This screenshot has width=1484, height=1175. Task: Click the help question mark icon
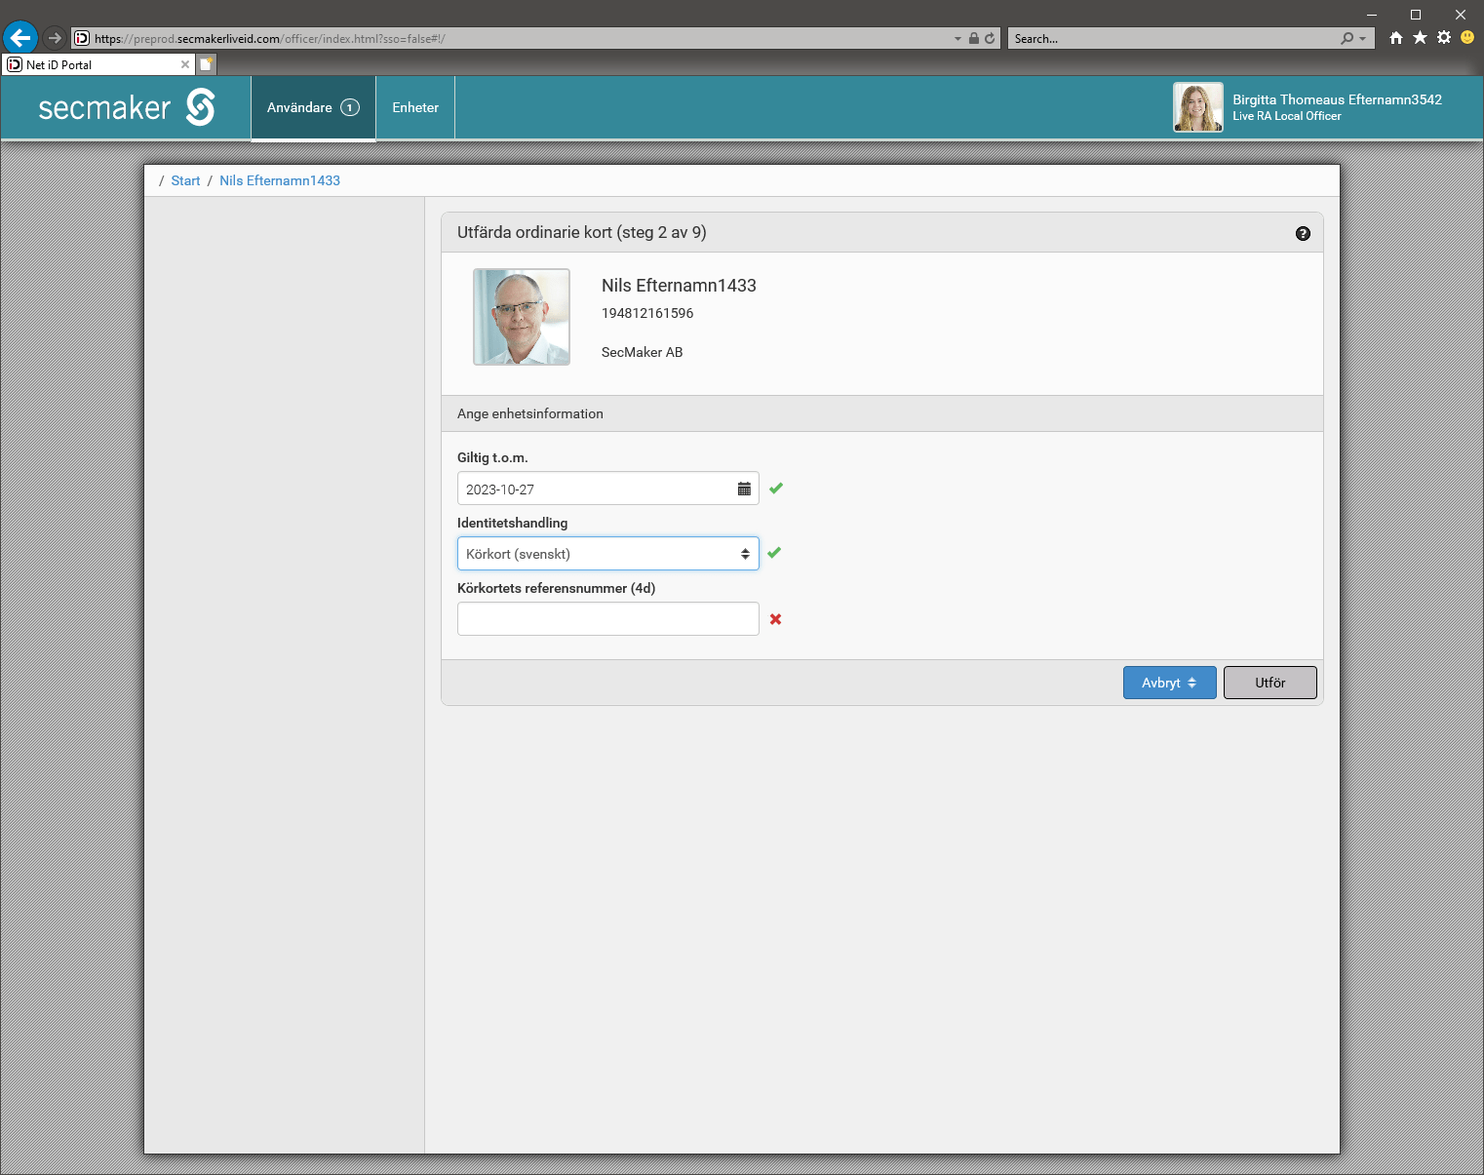[x=1303, y=233]
